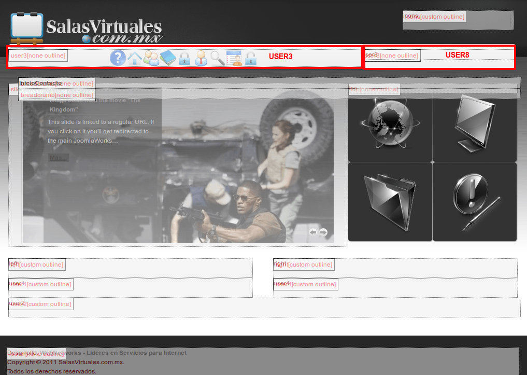The height and width of the screenshot is (375, 527).
Task: Click the blue question mark help icon
Action: click(118, 58)
